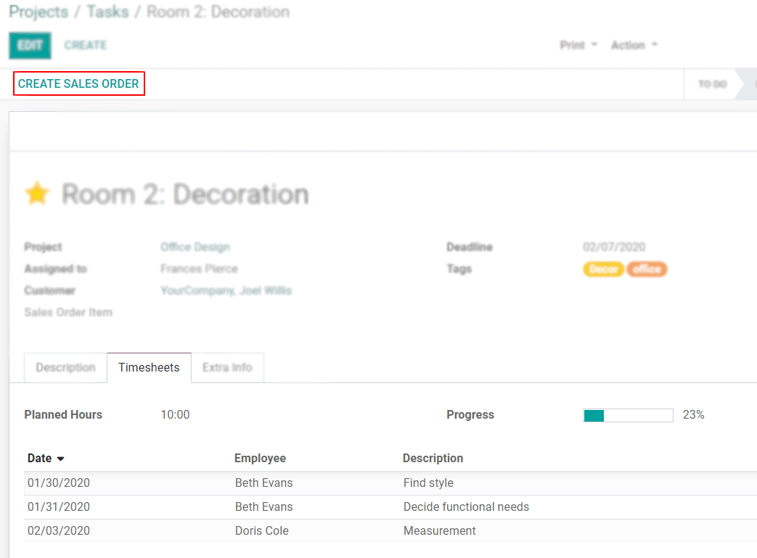The width and height of the screenshot is (757, 558).
Task: Open the Measurement timesheet entry row
Action: [x=439, y=531]
